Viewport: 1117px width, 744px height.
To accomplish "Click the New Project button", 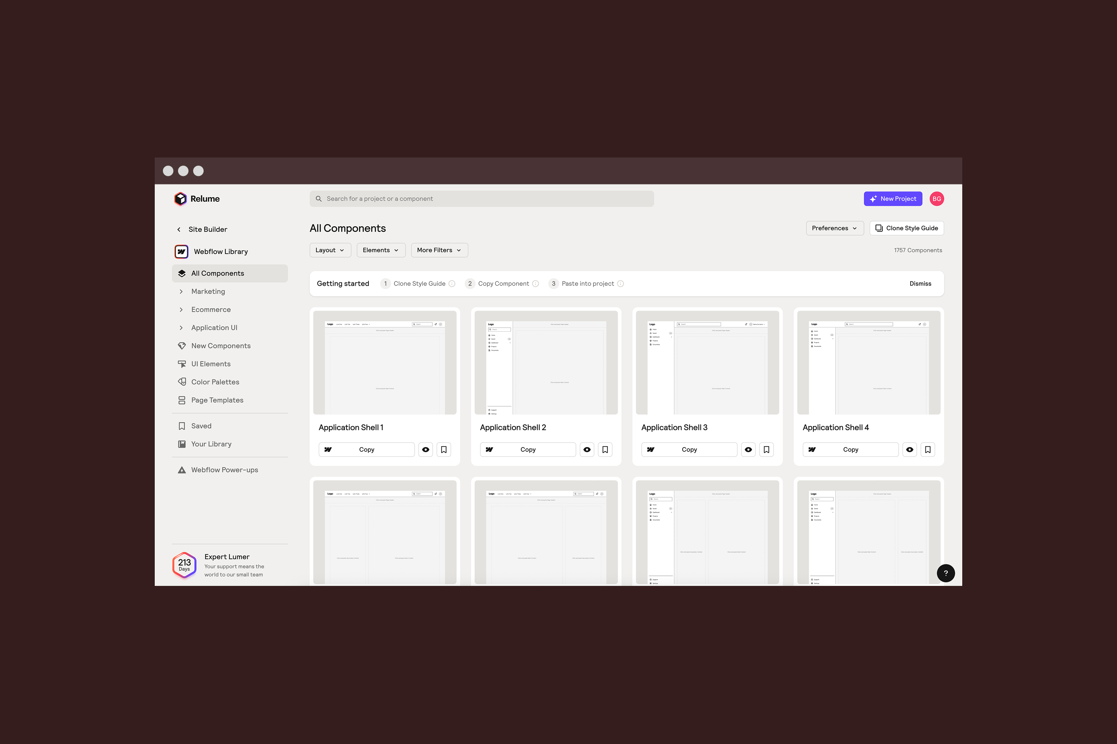I will point(893,199).
